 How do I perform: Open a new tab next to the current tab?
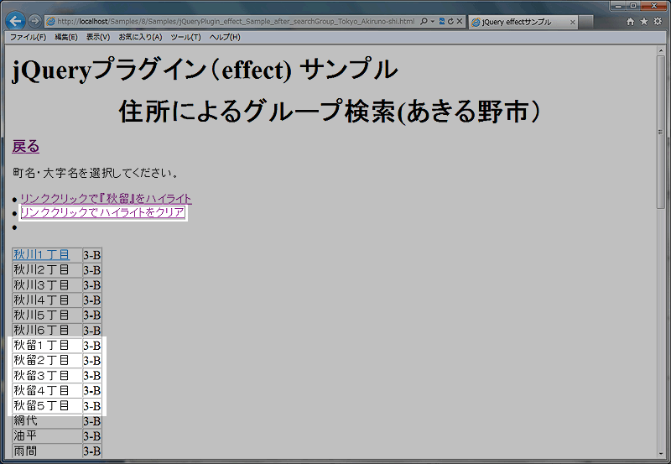pyautogui.click(x=585, y=23)
